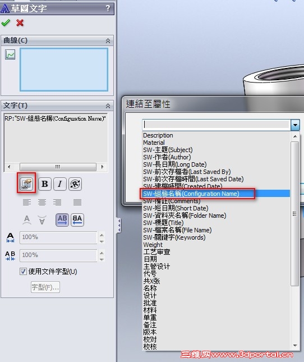Viewport: 304px width, 362px height.
Task: Click the curve selection icon
Action: pyautogui.click(x=10, y=54)
